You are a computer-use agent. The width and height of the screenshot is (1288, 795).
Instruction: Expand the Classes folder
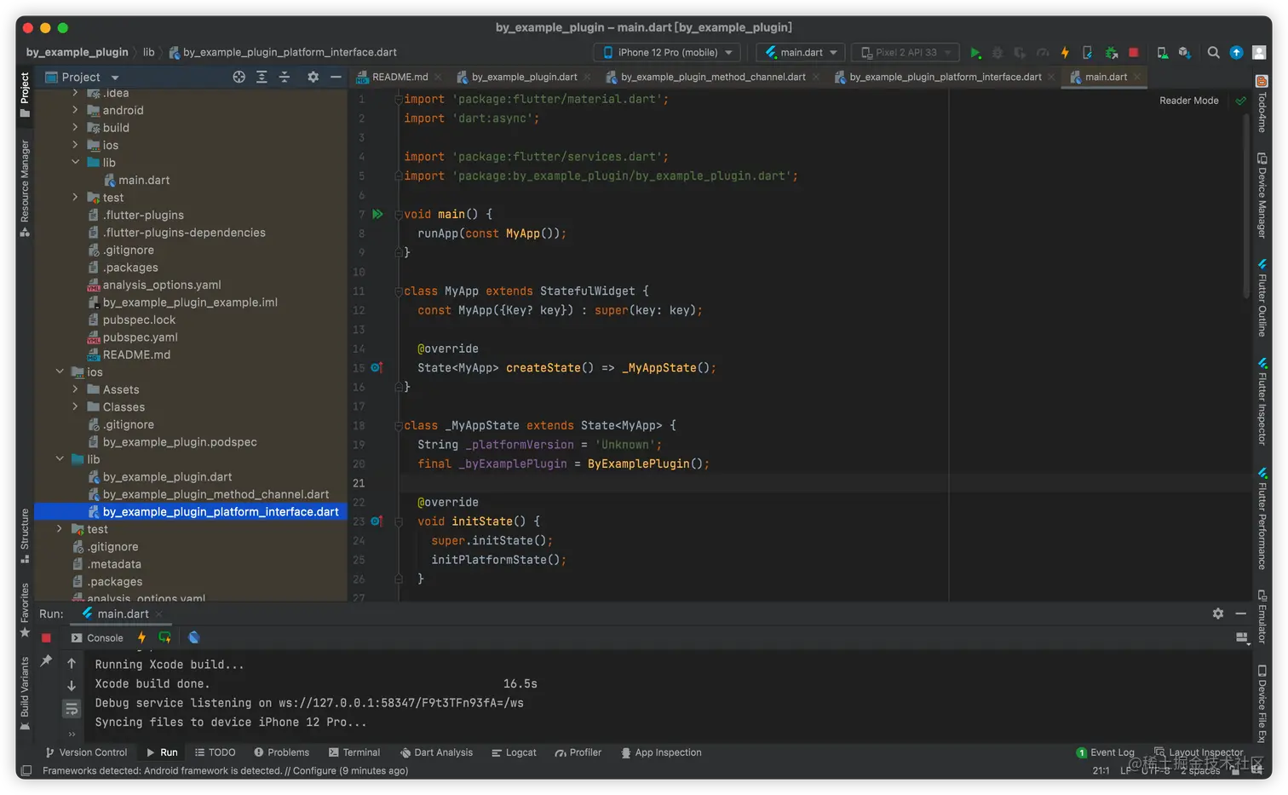[x=75, y=406]
